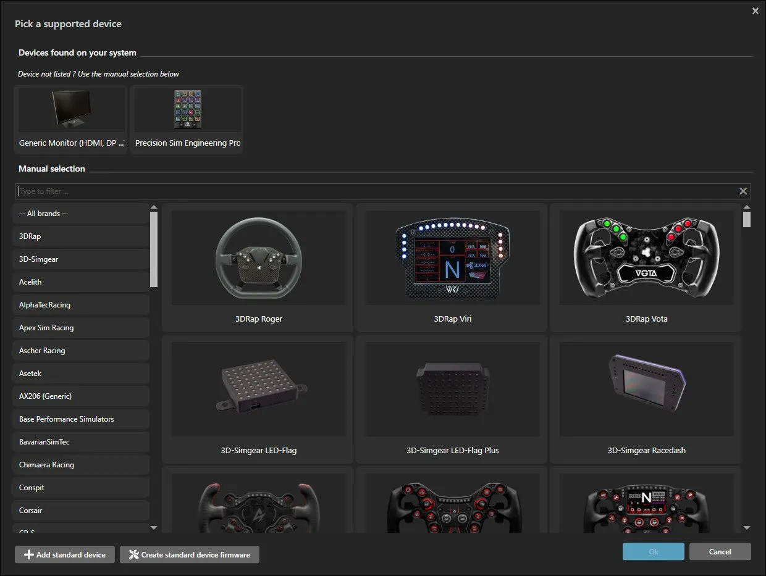Image resolution: width=766 pixels, height=576 pixels.
Task: Clear the filter with the X icon
Action: pyautogui.click(x=743, y=191)
